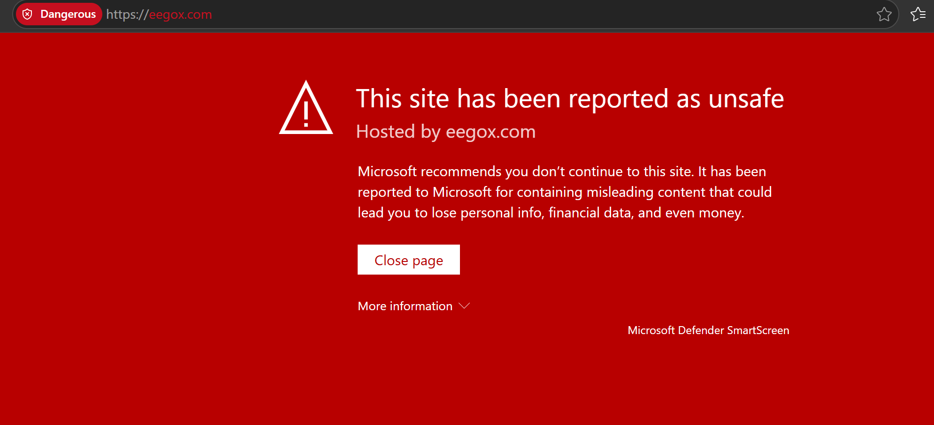934x425 pixels.
Task: Click the Close page button
Action: click(409, 260)
